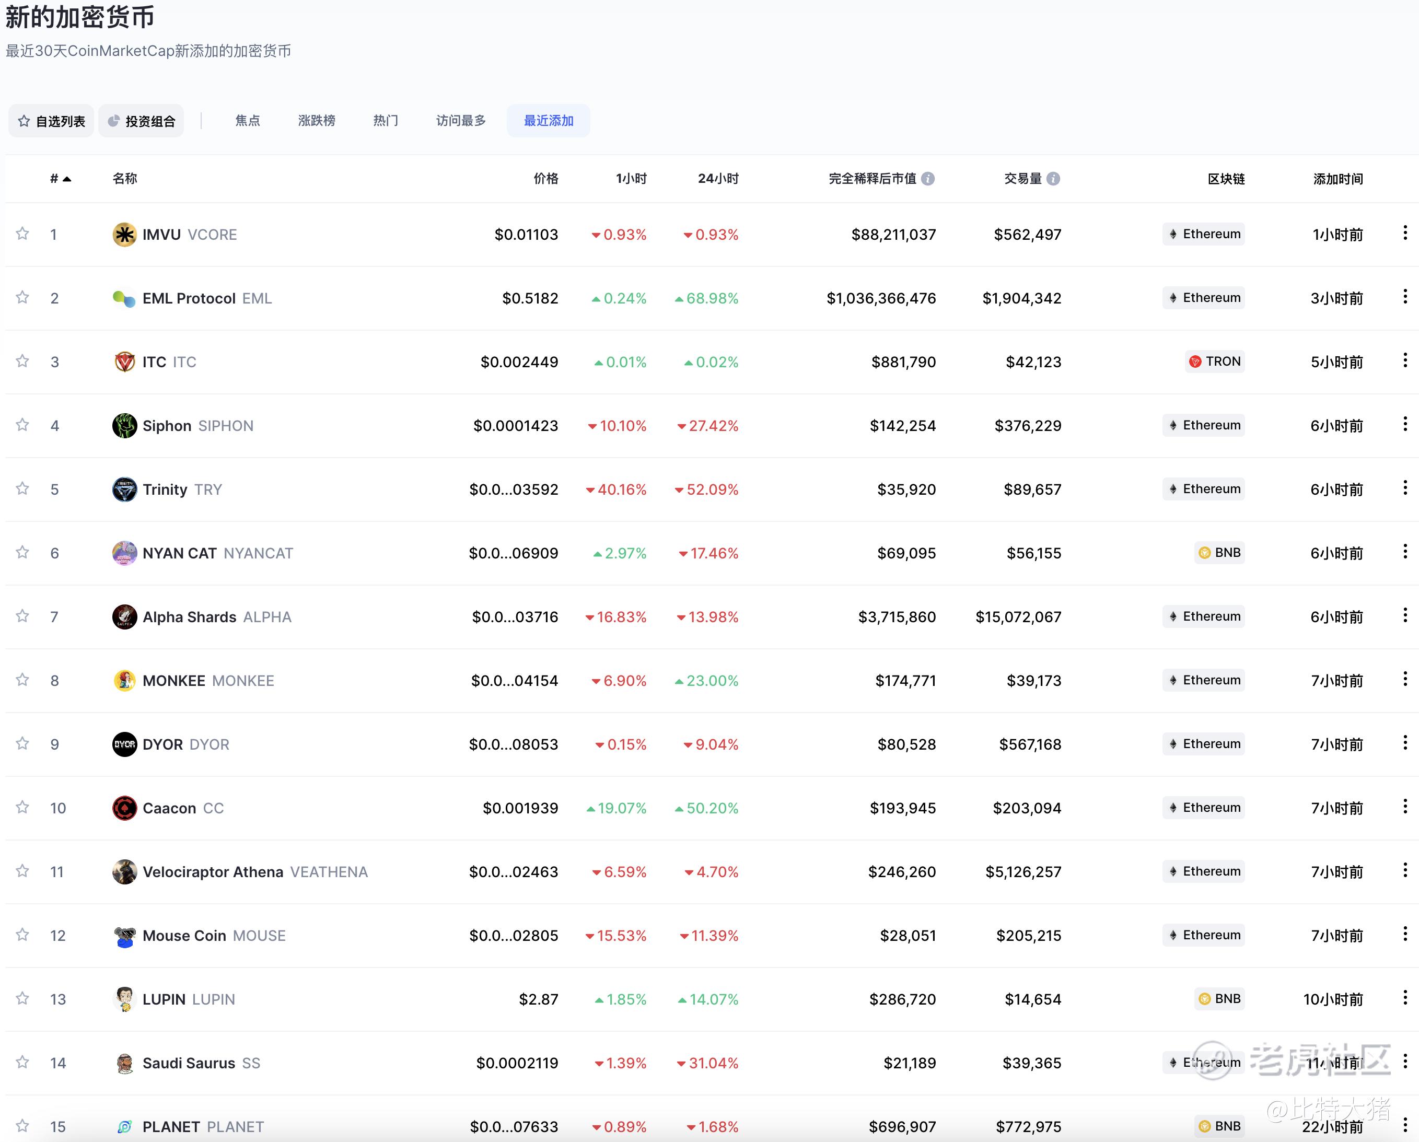This screenshot has height=1142, width=1419.
Task: Sort table by 24小时 column header
Action: coord(718,179)
